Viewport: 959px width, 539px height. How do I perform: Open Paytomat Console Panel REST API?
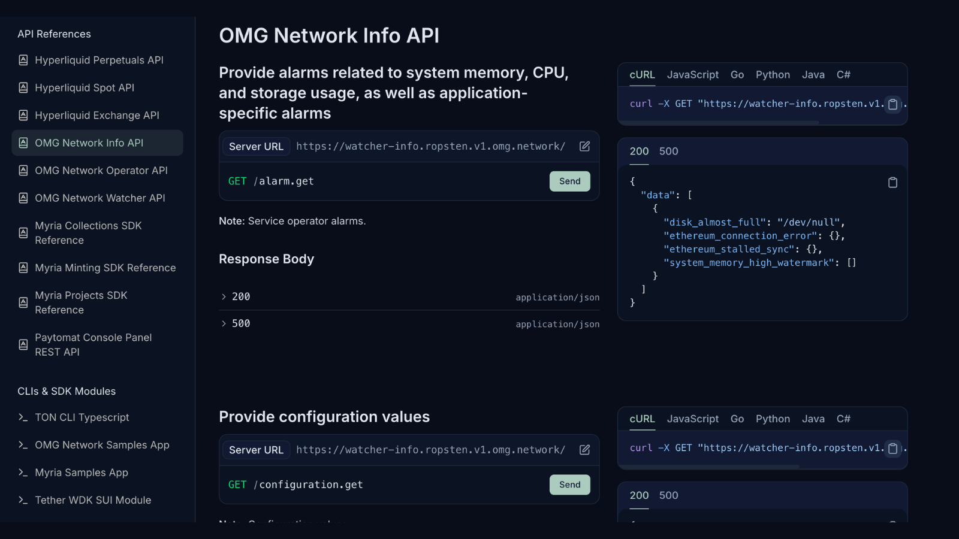tap(97, 344)
